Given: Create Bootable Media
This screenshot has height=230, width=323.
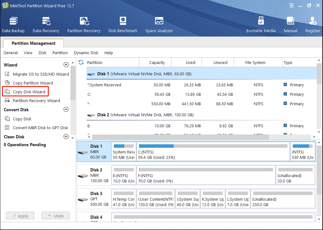Looking at the screenshot, I should 261,25.
